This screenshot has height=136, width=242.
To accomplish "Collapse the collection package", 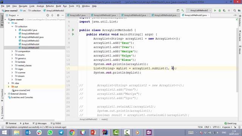I will pos(12,26).
